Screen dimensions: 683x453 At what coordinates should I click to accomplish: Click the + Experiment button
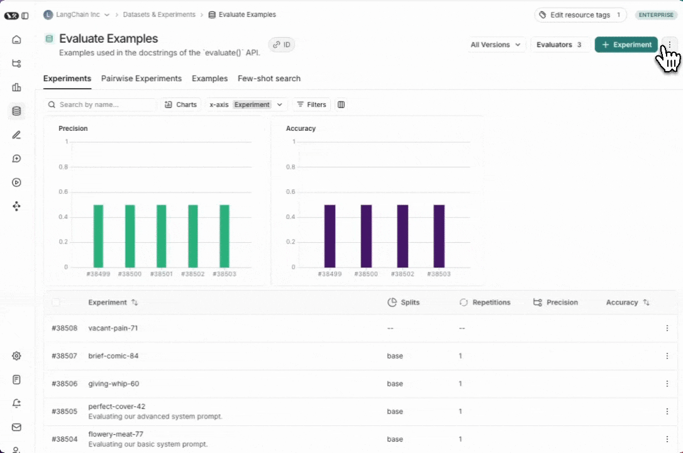[626, 45]
